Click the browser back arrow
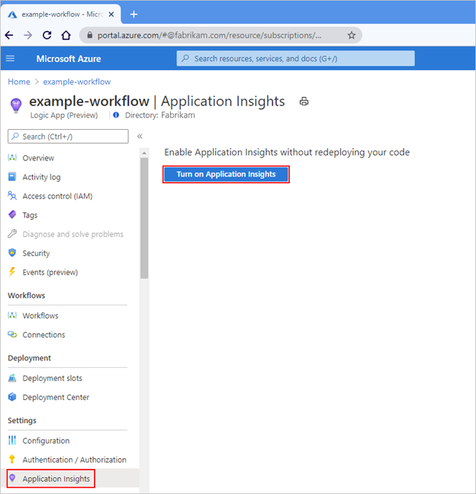The height and width of the screenshot is (494, 476). pyautogui.click(x=9, y=35)
